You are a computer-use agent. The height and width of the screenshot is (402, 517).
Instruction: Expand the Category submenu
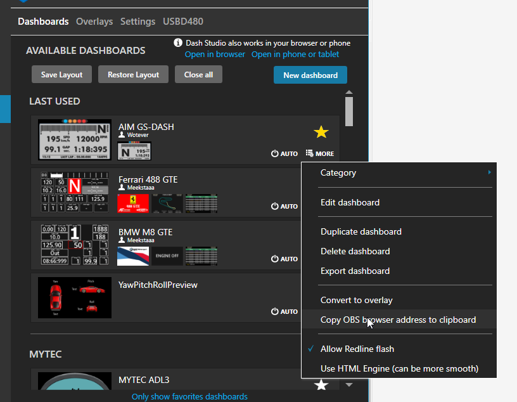(399, 172)
